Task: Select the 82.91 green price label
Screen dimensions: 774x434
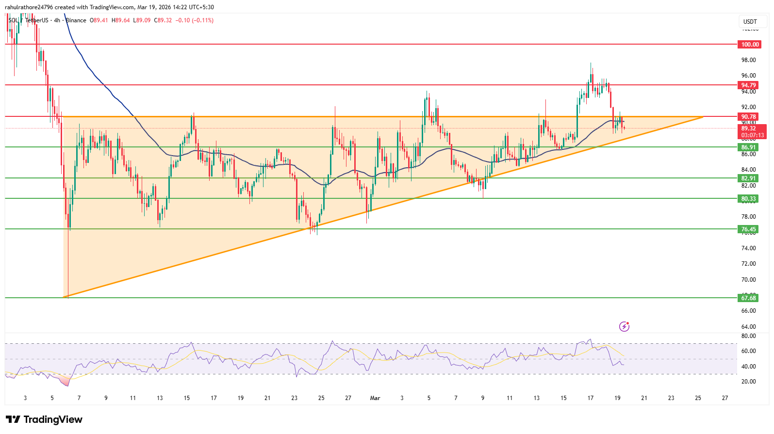Action: pos(748,178)
